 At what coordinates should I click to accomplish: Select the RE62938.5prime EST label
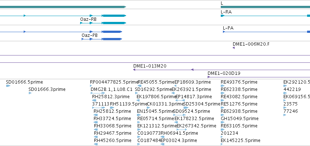239,111
